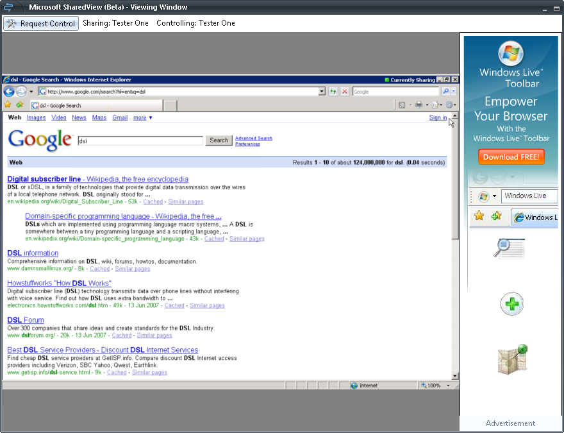This screenshot has height=433, width=564.
Task: Click the ad's green plus icon
Action: click(512, 304)
